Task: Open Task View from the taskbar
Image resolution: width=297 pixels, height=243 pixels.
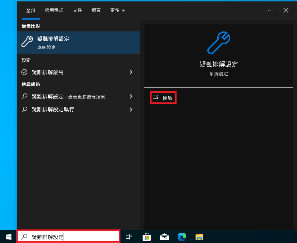Action: 129,237
